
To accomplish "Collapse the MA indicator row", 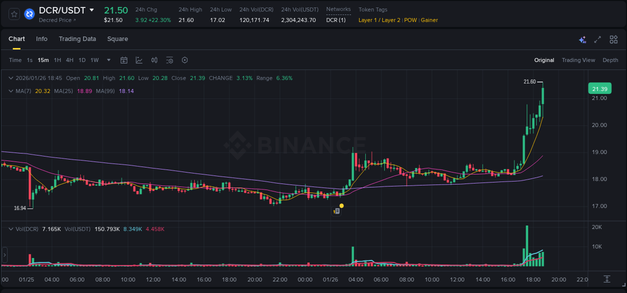I will [11, 91].
